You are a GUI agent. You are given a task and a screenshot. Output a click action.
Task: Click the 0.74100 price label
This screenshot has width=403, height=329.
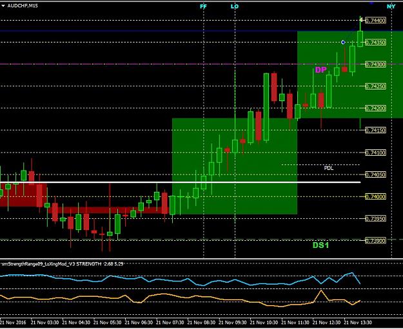tap(375, 153)
